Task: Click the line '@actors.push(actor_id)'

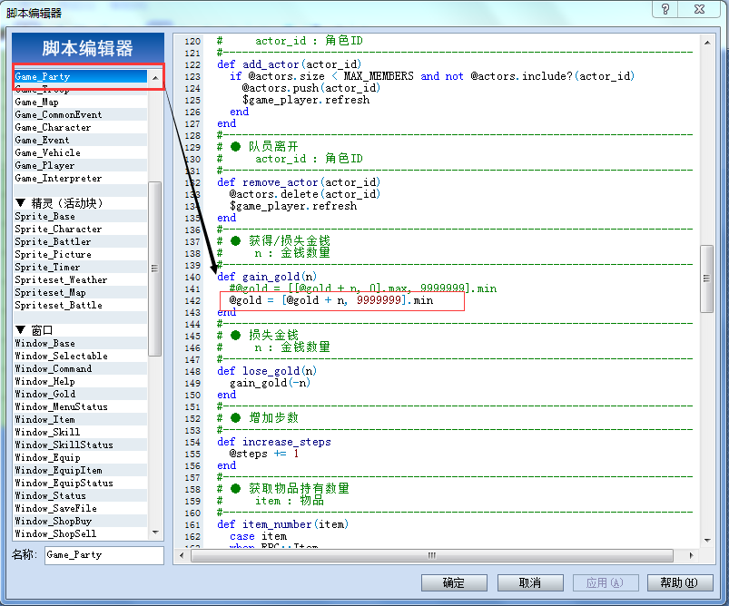Action: coord(311,88)
